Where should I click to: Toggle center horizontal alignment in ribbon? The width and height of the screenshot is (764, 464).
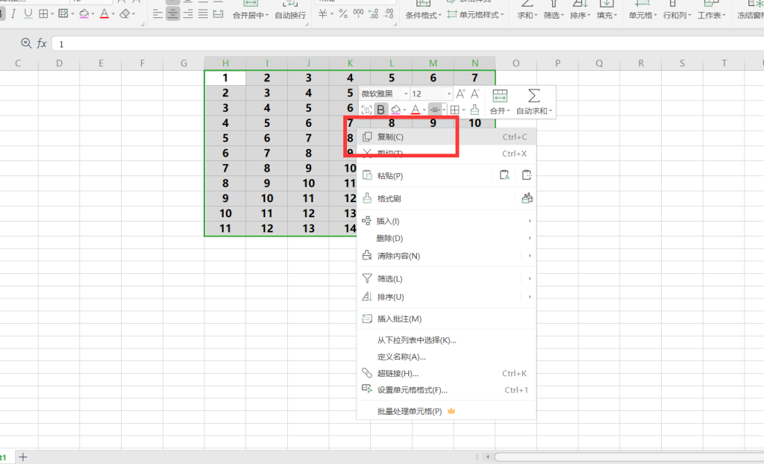[x=172, y=14]
